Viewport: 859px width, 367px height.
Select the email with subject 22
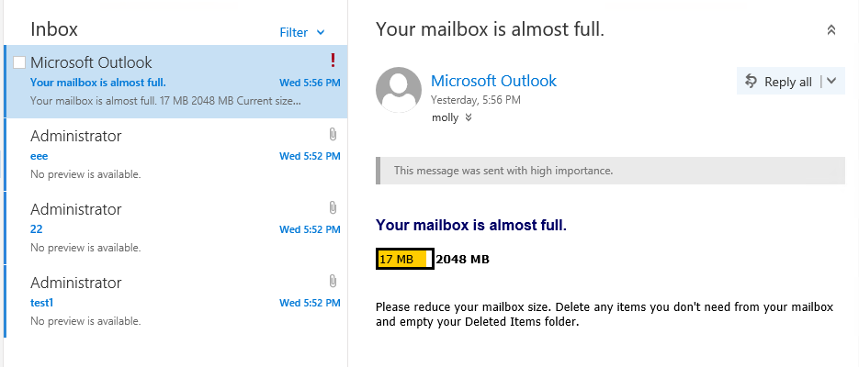175,228
